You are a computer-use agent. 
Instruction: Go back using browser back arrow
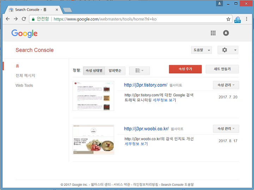tap(8, 19)
